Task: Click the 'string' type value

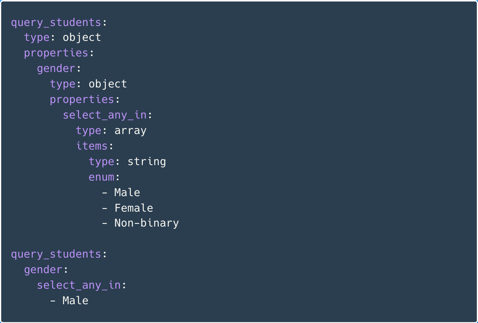Action: click(x=147, y=162)
